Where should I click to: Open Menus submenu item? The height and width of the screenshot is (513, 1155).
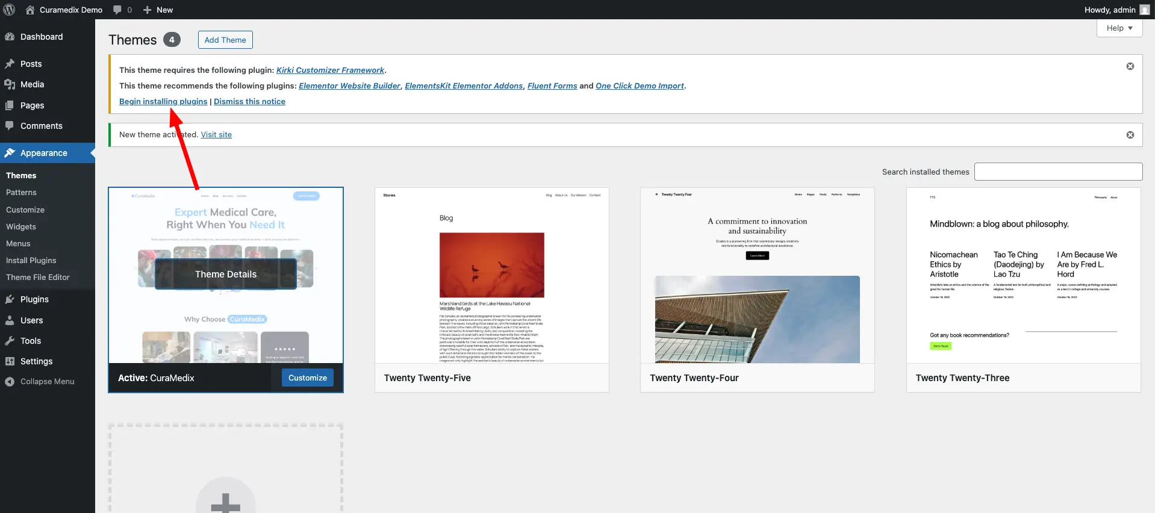point(18,243)
